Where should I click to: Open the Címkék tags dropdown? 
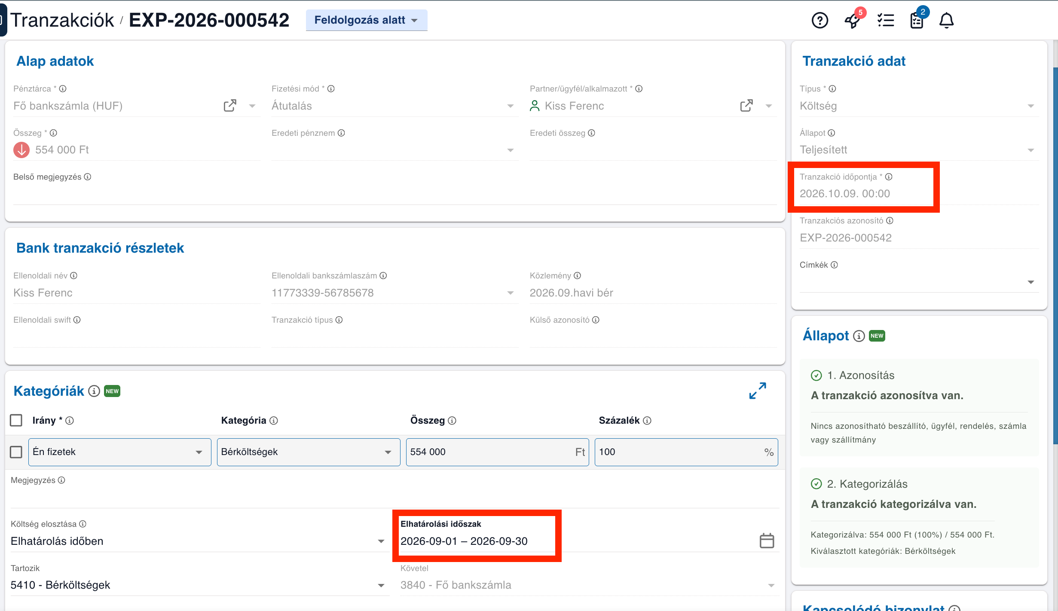click(x=919, y=282)
